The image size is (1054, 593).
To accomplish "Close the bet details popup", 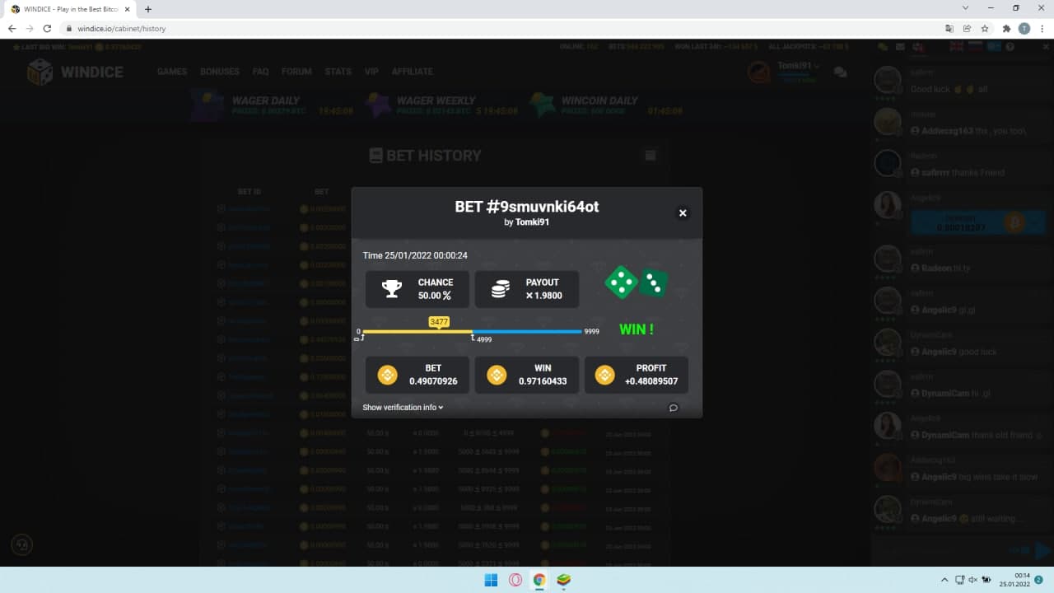I will 682,213.
